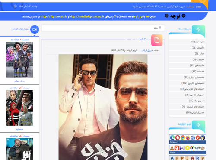Click the multicolor ring play icon
This screenshot has height=160, width=216.
point(192,148)
